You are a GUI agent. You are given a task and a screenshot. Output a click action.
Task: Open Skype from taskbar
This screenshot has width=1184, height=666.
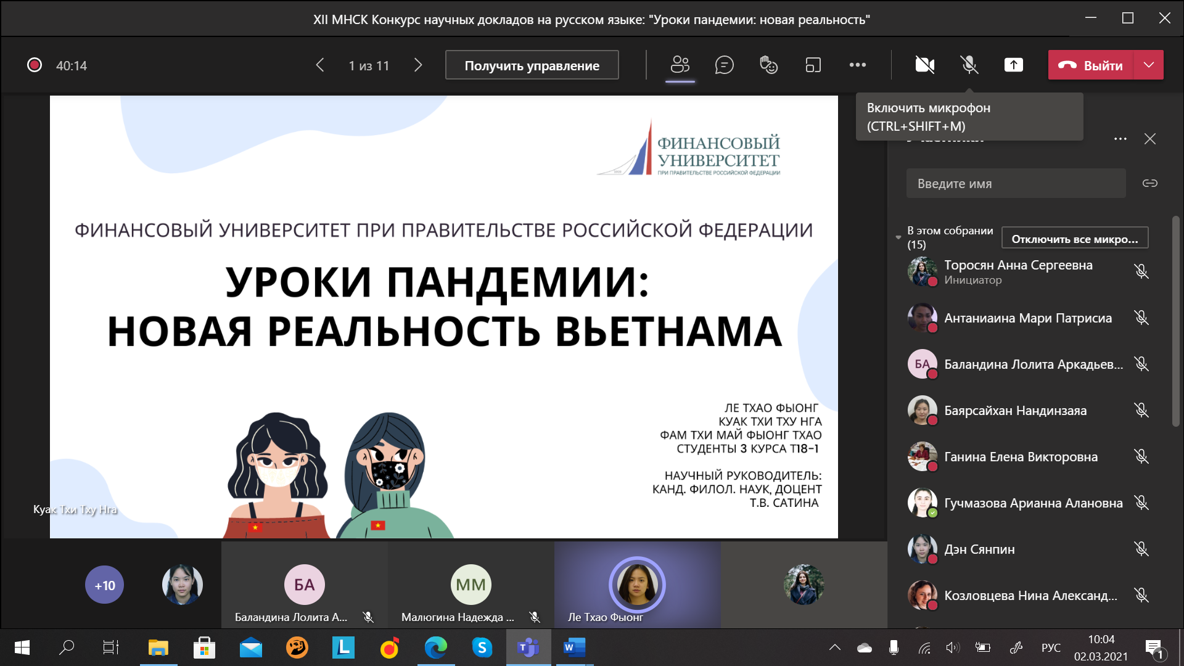click(x=482, y=647)
